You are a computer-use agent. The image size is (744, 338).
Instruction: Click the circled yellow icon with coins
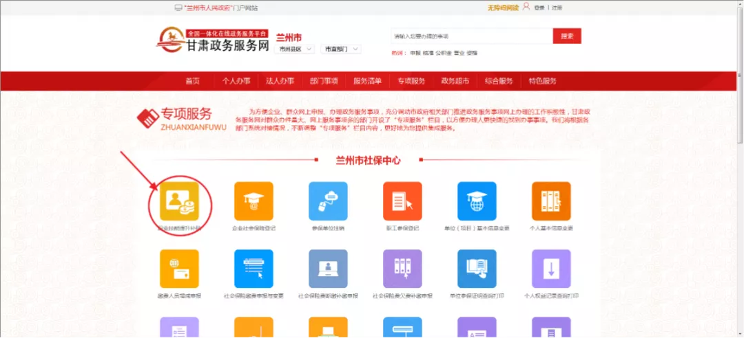tap(180, 201)
